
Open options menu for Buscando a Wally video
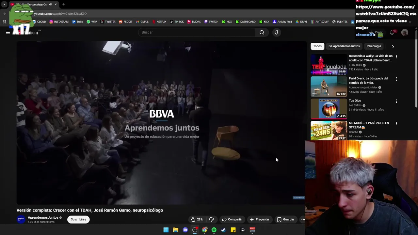(396, 56)
